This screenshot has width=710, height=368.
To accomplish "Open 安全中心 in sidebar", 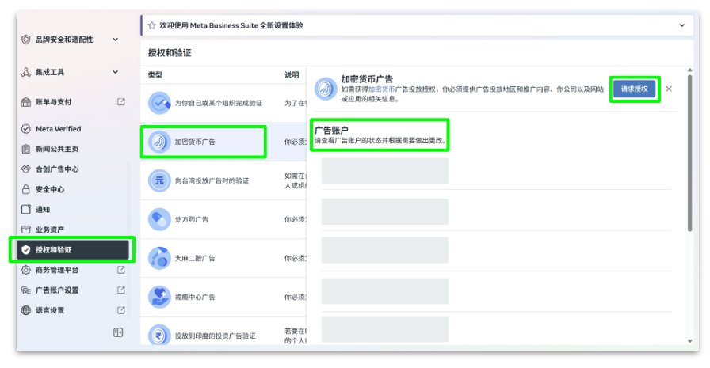I will coord(50,189).
